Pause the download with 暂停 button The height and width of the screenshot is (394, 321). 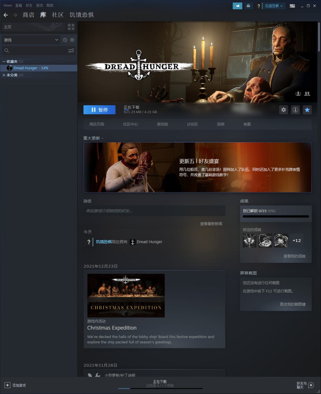99,110
